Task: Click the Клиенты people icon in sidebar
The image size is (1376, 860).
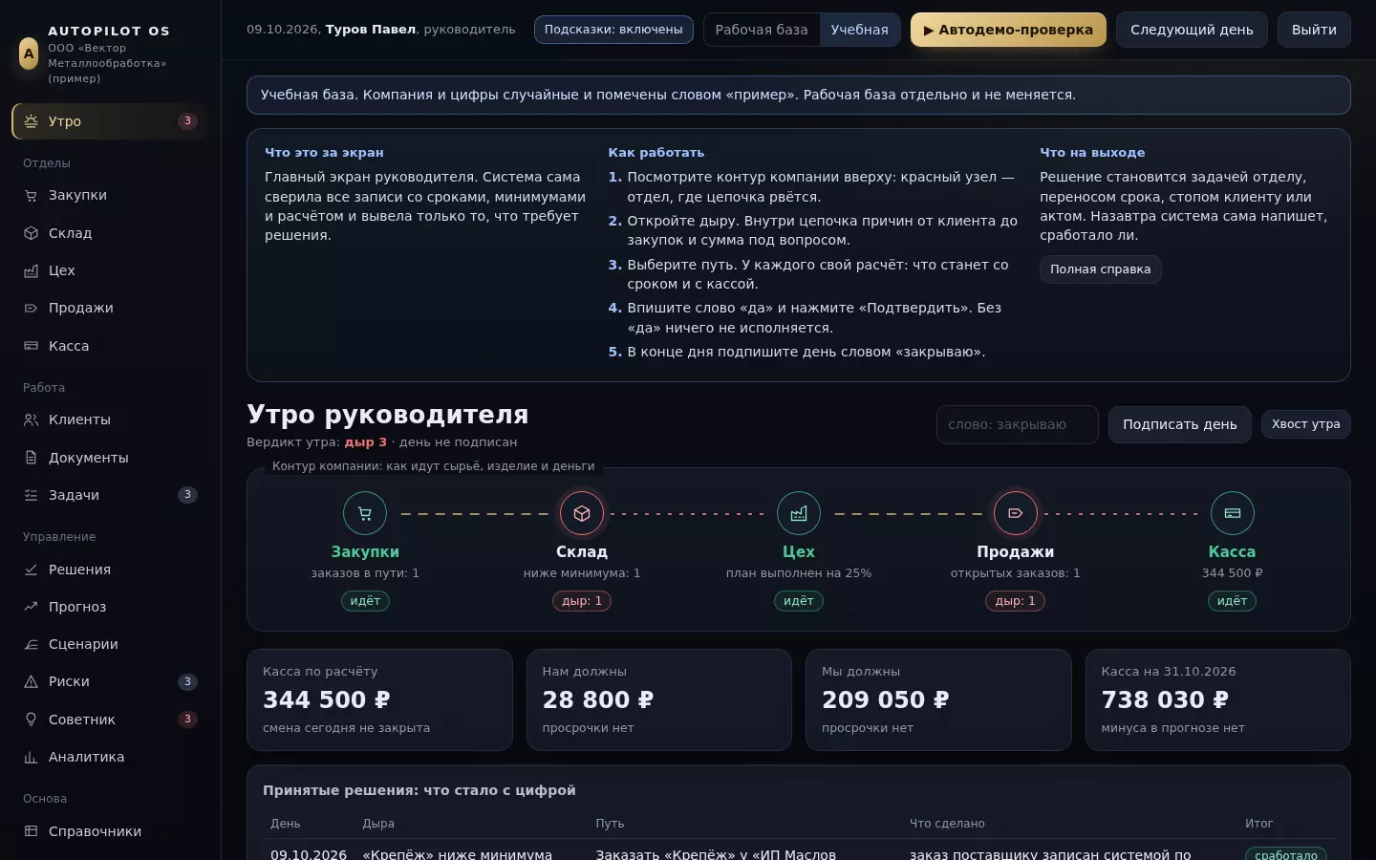Action: (x=31, y=419)
